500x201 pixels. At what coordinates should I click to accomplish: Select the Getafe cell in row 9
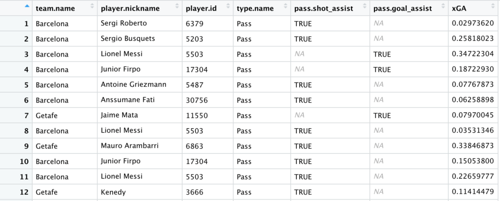(65, 146)
